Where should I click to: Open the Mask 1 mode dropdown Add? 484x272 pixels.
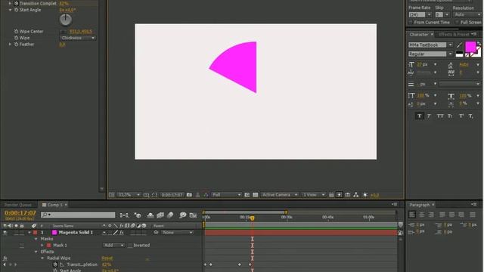click(113, 246)
